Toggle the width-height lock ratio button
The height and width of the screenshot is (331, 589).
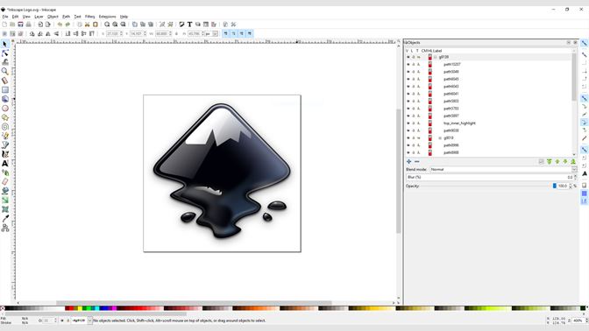(x=176, y=34)
